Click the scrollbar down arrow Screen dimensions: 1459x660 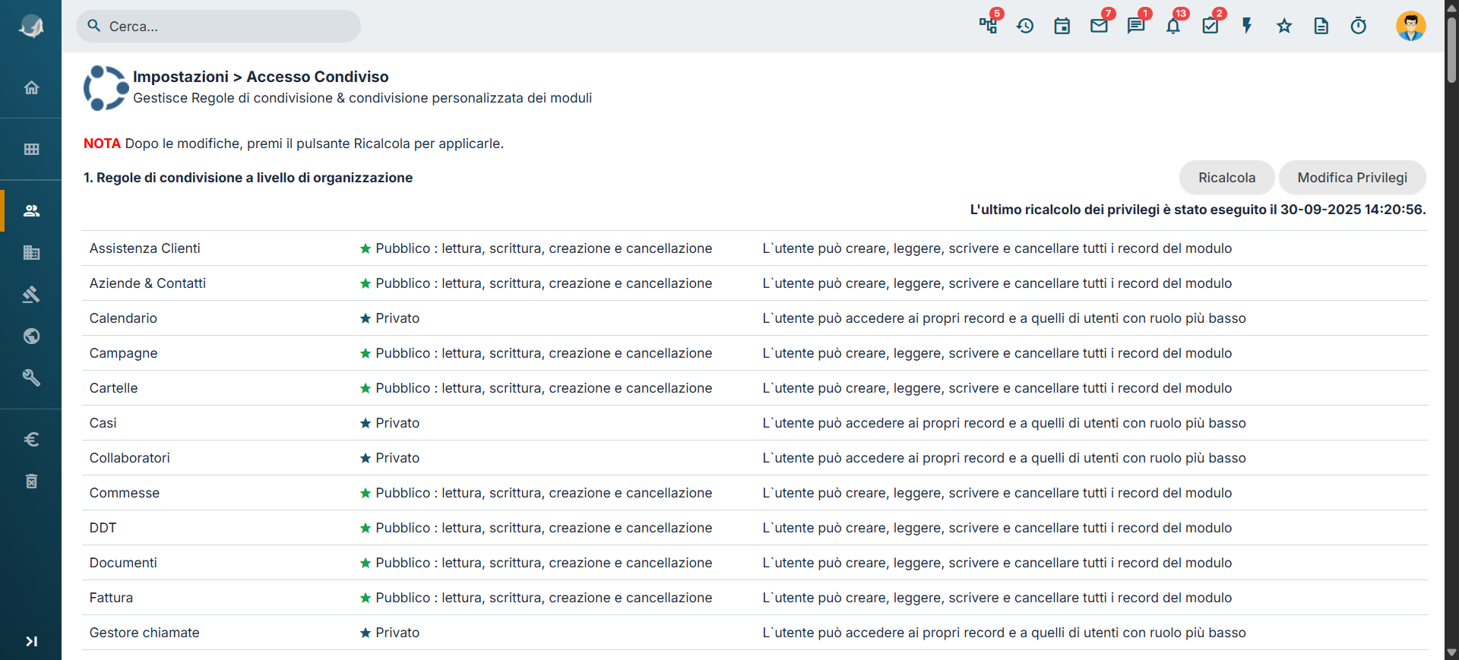point(1451,652)
